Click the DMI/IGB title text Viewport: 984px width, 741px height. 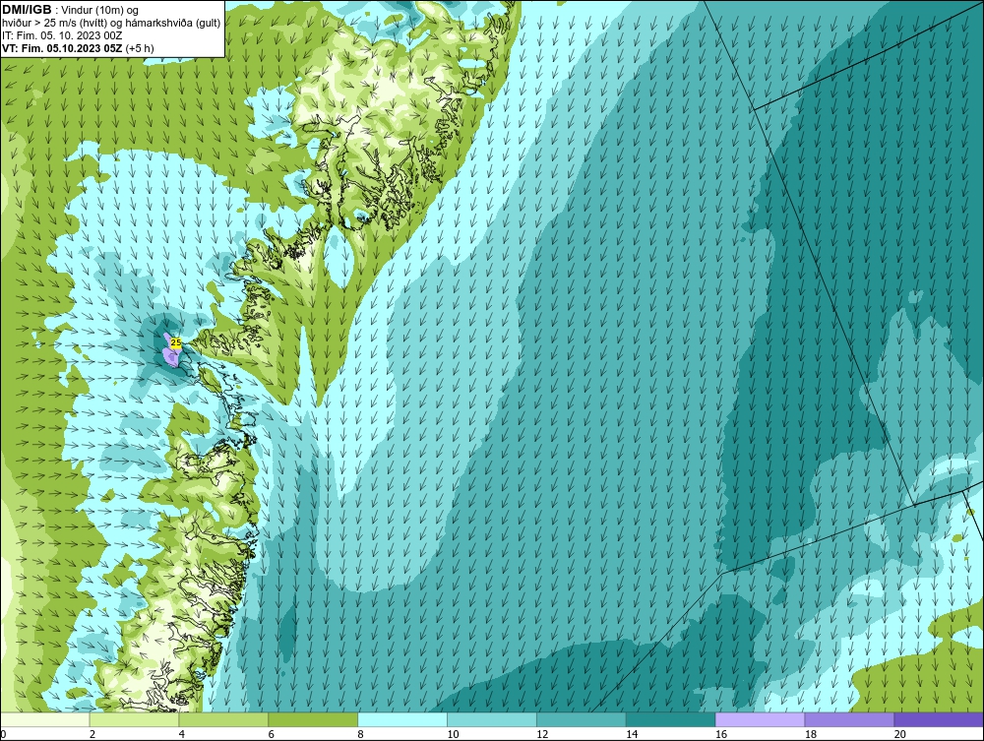tap(27, 10)
